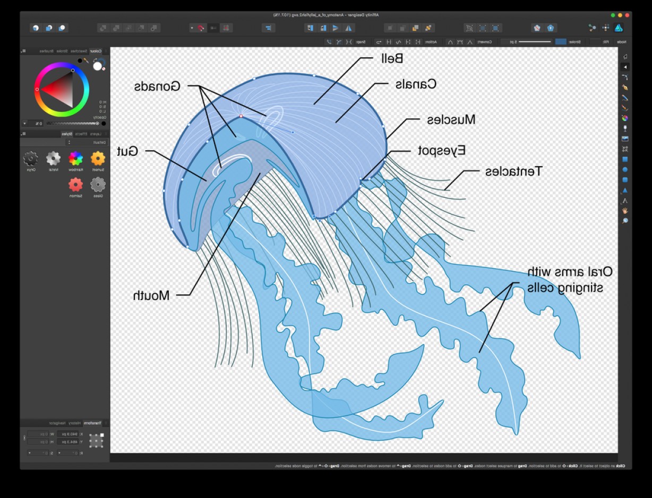Switch to the Export persona icon
This screenshot has height=498, width=652.
(591, 28)
